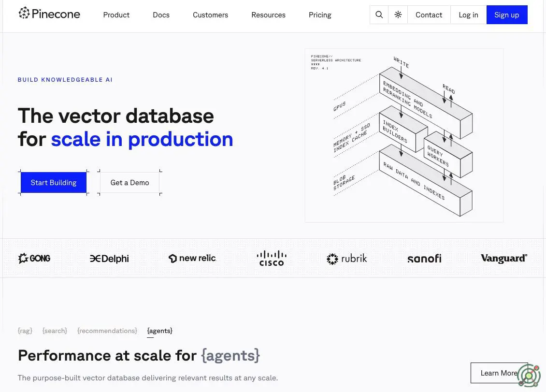Screen dimensions: 546x392
Task: Click the Rubrik customer logo
Action: (x=347, y=259)
